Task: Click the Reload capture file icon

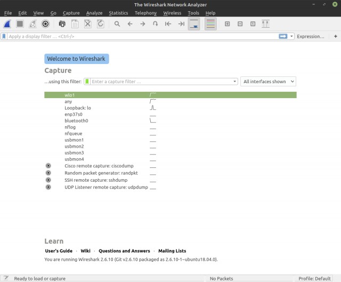Action: click(101, 24)
